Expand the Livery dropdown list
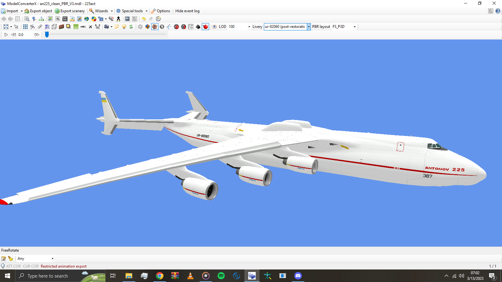Image resolution: width=502 pixels, height=282 pixels. click(x=309, y=27)
